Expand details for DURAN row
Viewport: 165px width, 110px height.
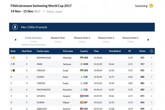(151, 102)
